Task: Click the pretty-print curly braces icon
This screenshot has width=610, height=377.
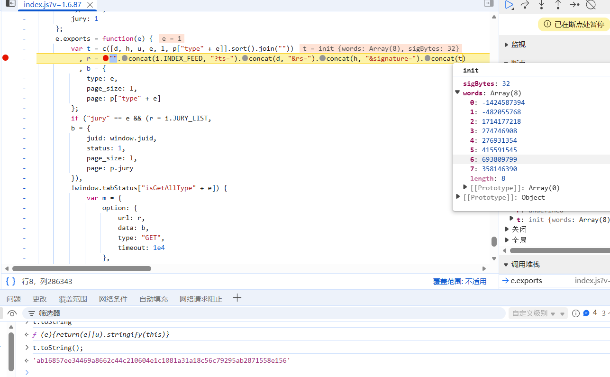Action: pyautogui.click(x=10, y=281)
